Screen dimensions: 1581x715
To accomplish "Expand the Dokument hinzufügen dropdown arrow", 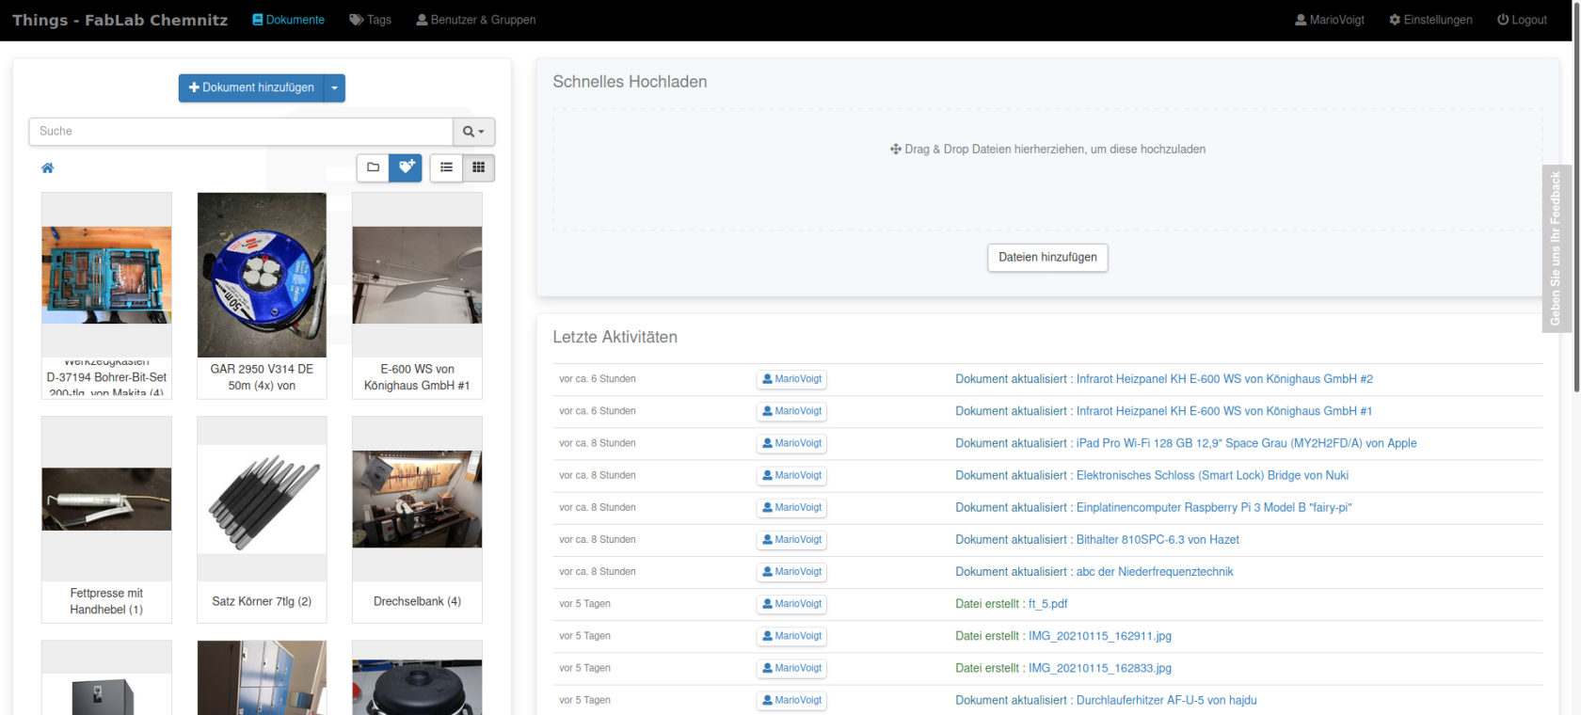I will tap(334, 87).
